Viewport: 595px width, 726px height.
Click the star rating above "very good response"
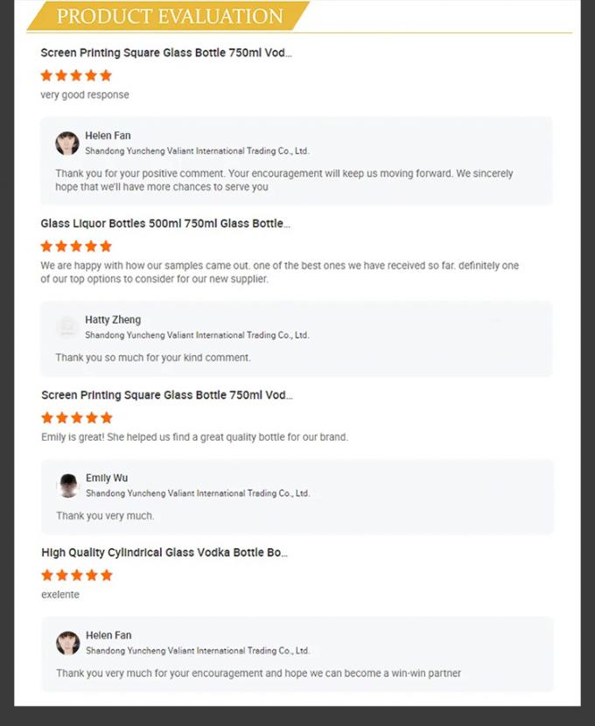pos(76,75)
